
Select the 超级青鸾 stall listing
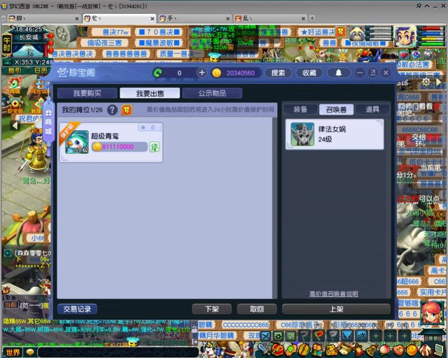pyautogui.click(x=111, y=142)
